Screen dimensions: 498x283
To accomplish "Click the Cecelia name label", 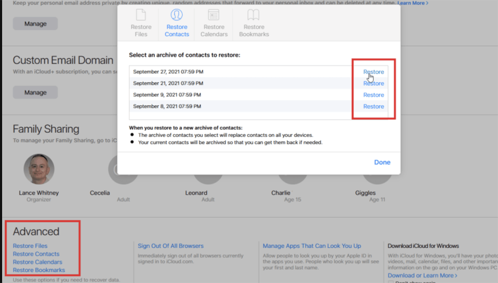I will click(x=100, y=193).
